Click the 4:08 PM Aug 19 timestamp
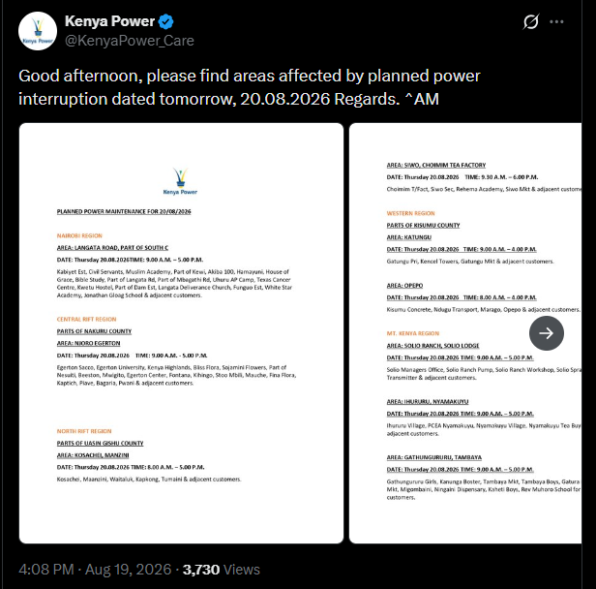Image resolution: width=596 pixels, height=589 pixels. [x=95, y=570]
